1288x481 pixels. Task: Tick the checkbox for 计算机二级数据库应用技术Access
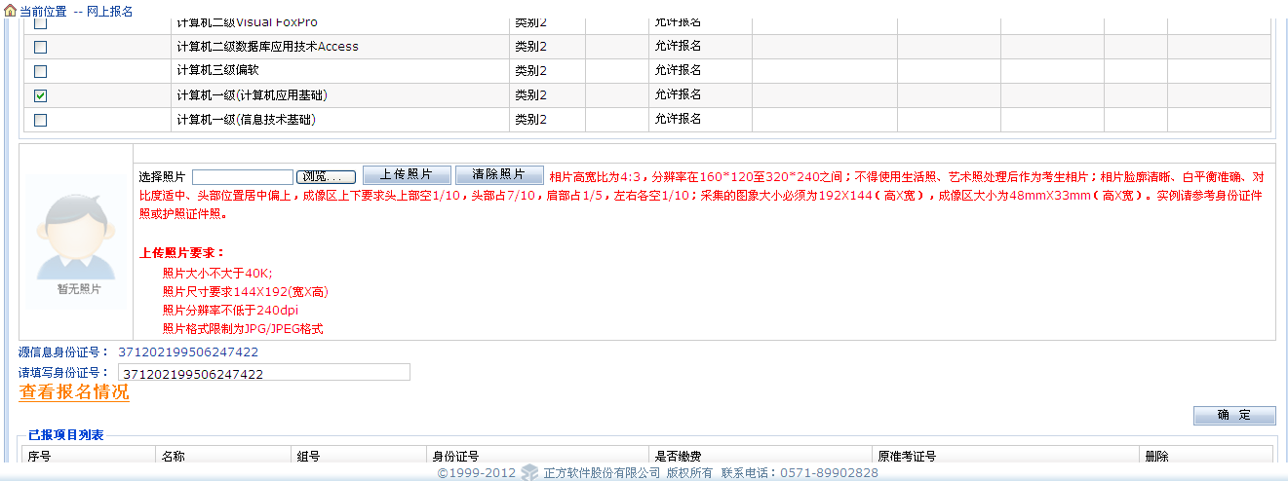tap(40, 47)
